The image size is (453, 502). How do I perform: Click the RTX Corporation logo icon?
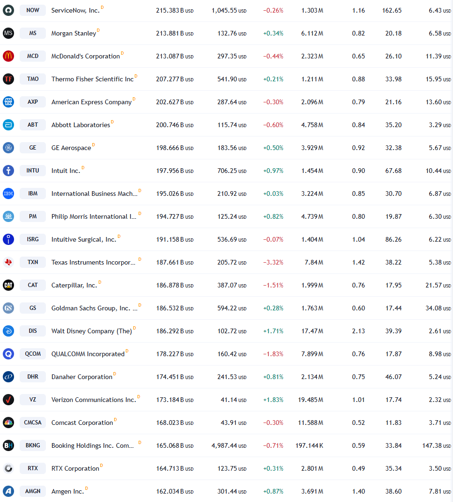(8, 468)
